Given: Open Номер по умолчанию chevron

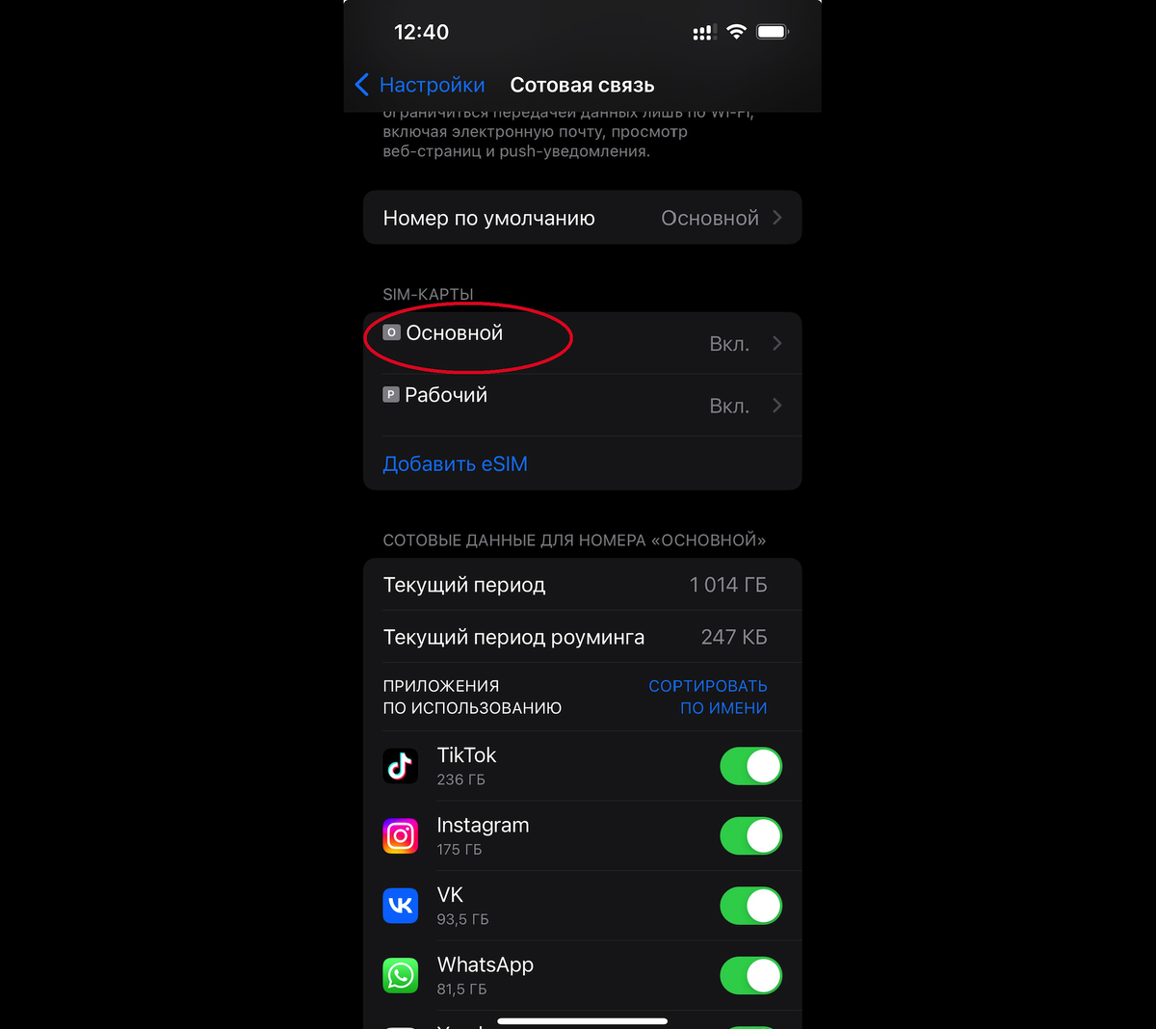Looking at the screenshot, I should pyautogui.click(x=777, y=218).
